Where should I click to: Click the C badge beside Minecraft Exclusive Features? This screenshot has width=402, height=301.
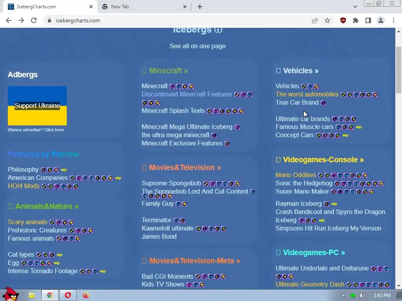227,143
